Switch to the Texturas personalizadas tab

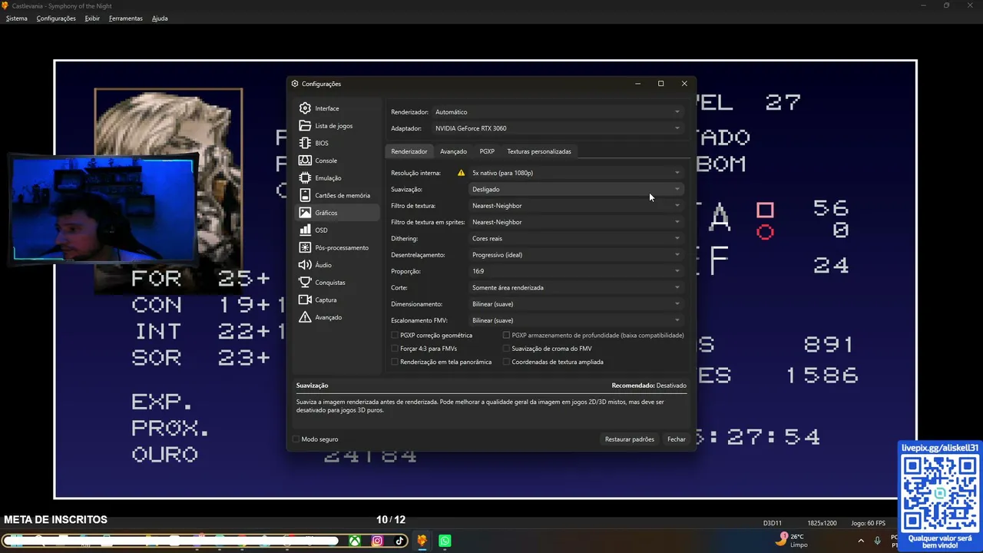tap(539, 151)
